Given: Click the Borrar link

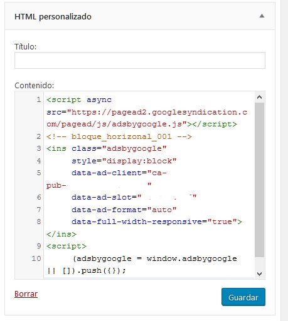Looking at the screenshot, I should point(26,294).
